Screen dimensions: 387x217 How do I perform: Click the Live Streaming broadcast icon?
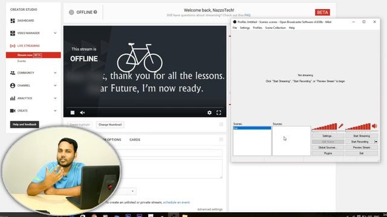coord(13,46)
